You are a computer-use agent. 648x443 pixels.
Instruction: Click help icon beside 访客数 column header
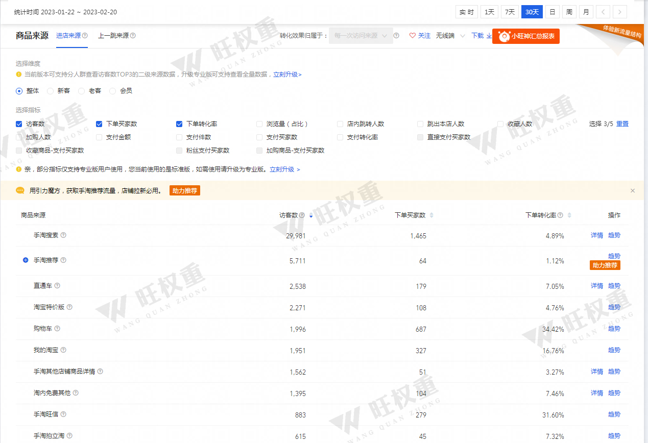tap(302, 215)
